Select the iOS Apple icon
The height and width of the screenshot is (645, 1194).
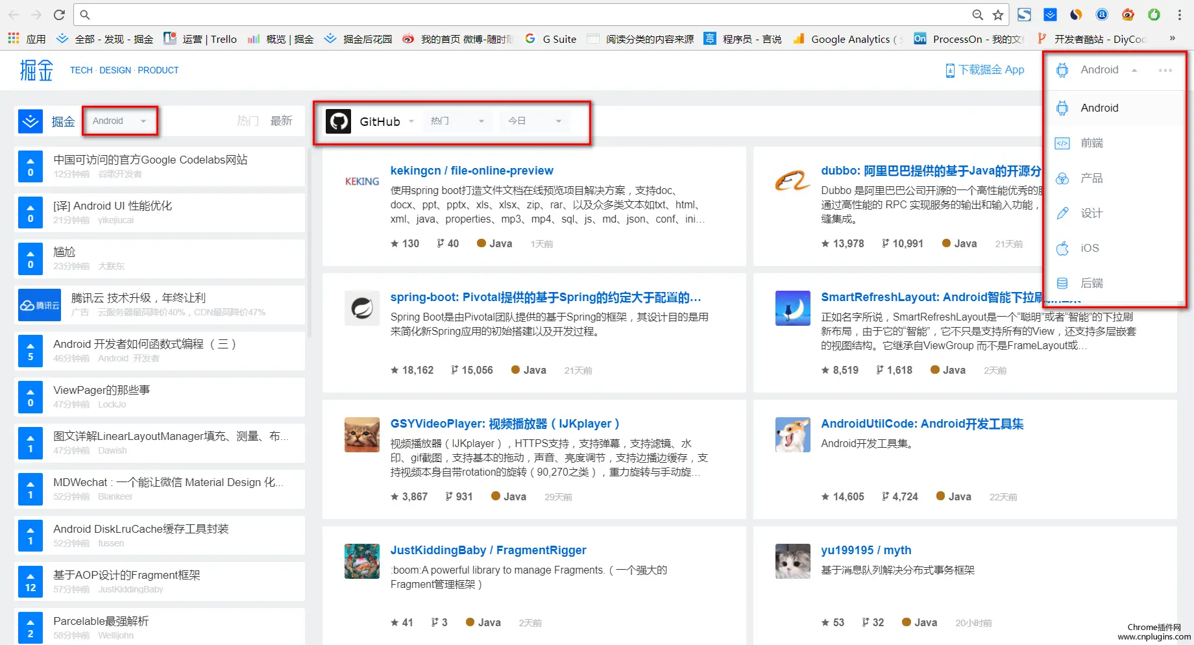pos(1063,248)
